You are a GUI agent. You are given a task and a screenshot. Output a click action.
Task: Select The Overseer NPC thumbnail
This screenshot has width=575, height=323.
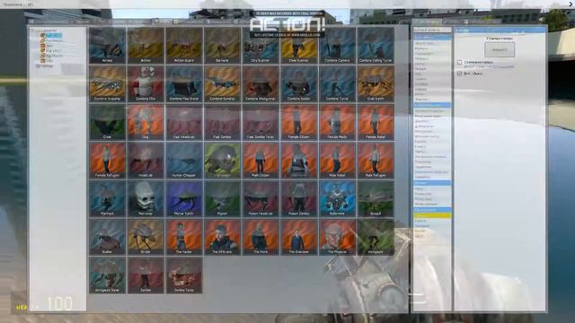click(299, 237)
